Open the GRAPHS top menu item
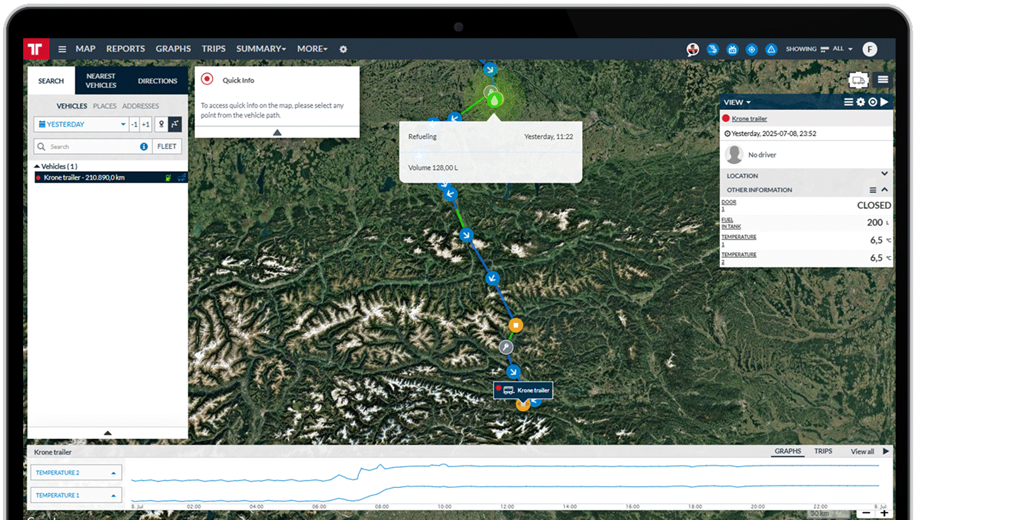Viewport: 1011px width, 520px height. (173, 48)
